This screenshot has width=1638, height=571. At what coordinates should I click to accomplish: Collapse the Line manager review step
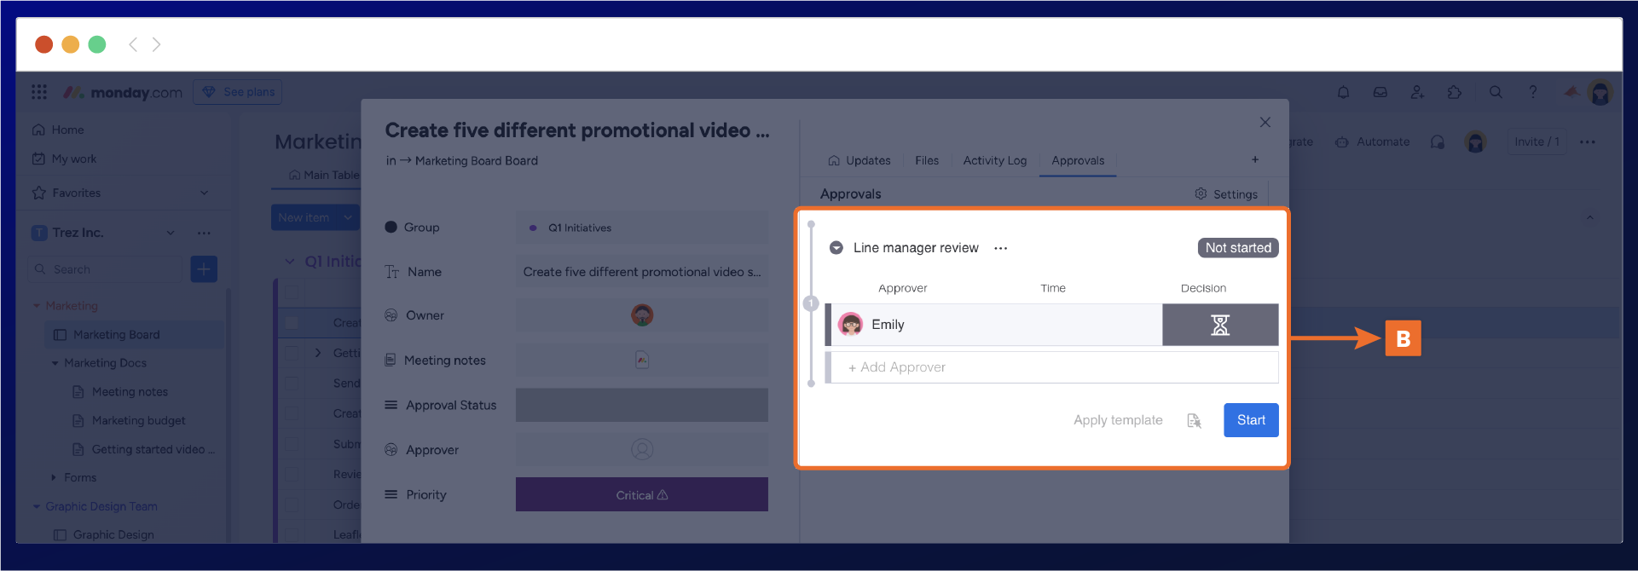click(x=836, y=248)
